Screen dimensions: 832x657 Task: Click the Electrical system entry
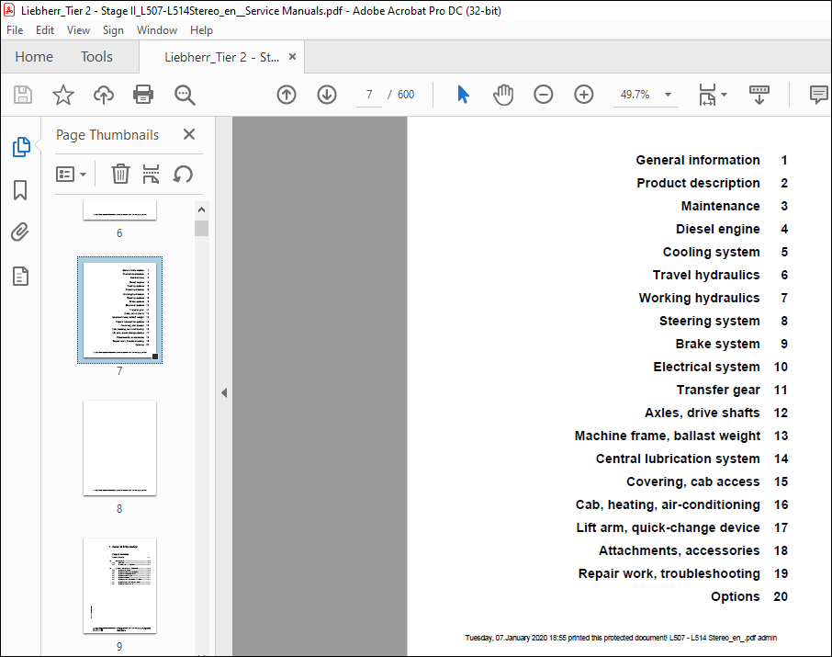point(707,367)
